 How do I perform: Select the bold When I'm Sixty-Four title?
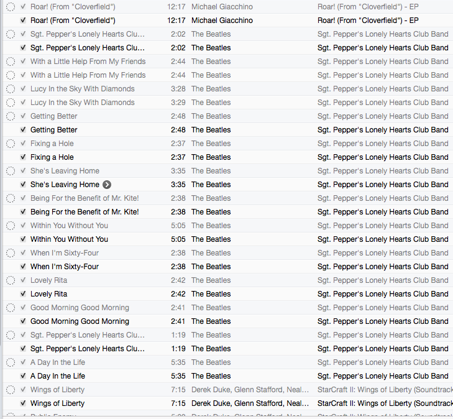(65, 267)
